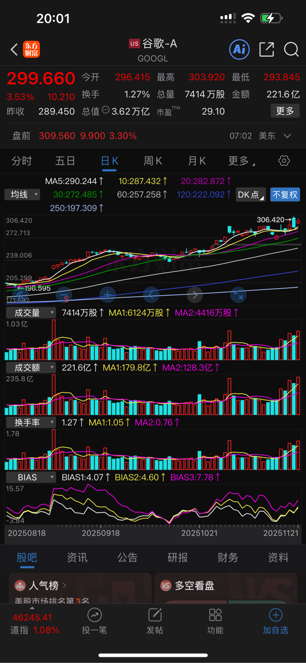Open the 研报 research tab

coord(178,558)
